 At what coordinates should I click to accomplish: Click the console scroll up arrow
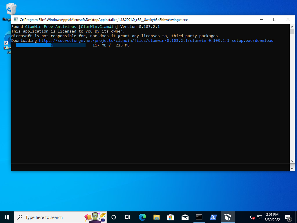tap(292, 26)
